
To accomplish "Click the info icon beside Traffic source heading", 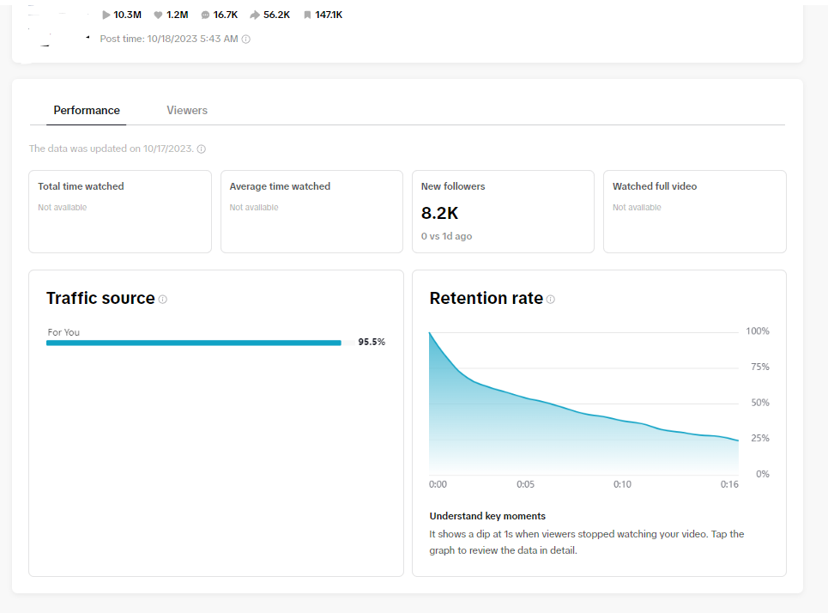I will 163,299.
